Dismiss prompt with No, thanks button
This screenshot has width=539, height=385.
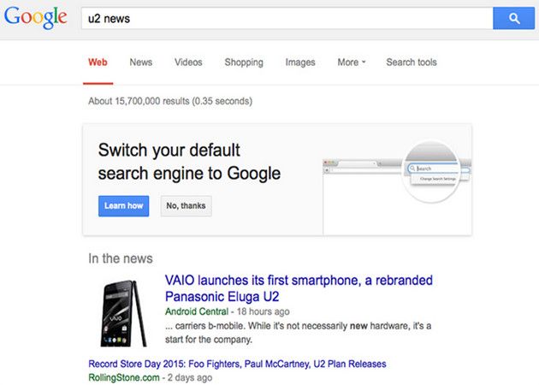tap(186, 206)
